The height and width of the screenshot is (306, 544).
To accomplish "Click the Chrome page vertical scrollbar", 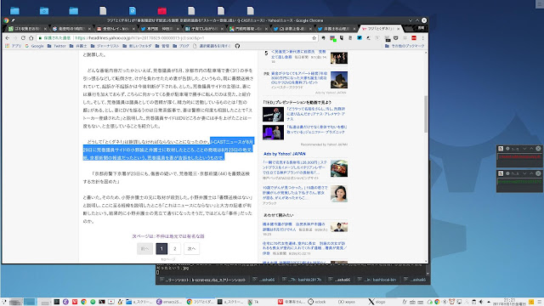I will pos(426,114).
